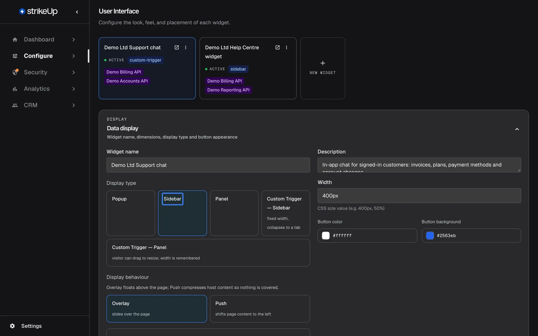Click the plus icon for new widget
Image resolution: width=538 pixels, height=336 pixels.
[x=323, y=63]
